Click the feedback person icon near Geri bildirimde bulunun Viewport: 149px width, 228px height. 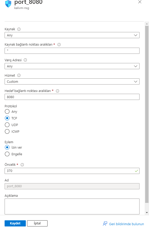[105, 224]
